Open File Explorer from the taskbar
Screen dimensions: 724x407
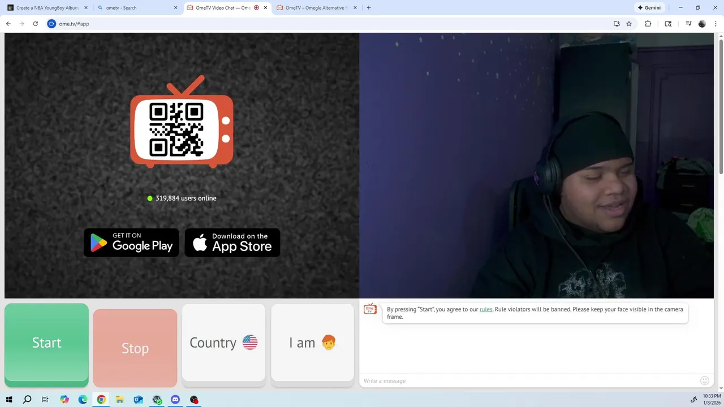pos(120,400)
